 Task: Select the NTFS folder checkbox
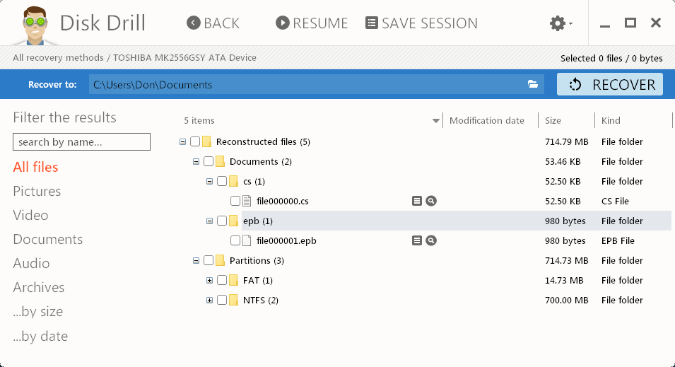pyautogui.click(x=222, y=300)
